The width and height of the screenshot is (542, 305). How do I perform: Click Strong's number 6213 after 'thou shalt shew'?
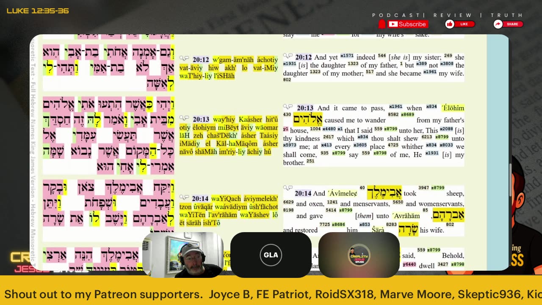tap(427, 137)
